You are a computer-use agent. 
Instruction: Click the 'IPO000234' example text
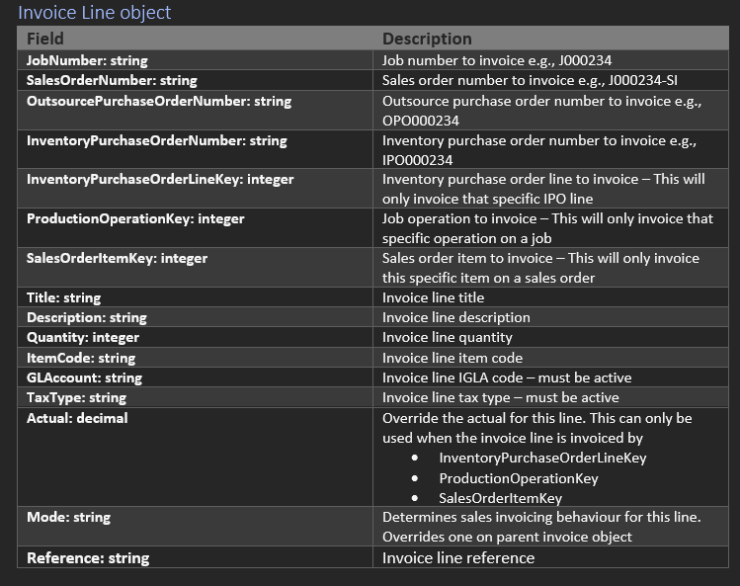pyautogui.click(x=417, y=160)
